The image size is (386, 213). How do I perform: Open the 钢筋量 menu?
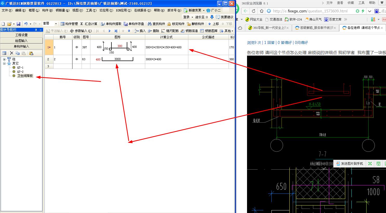pos(62,10)
